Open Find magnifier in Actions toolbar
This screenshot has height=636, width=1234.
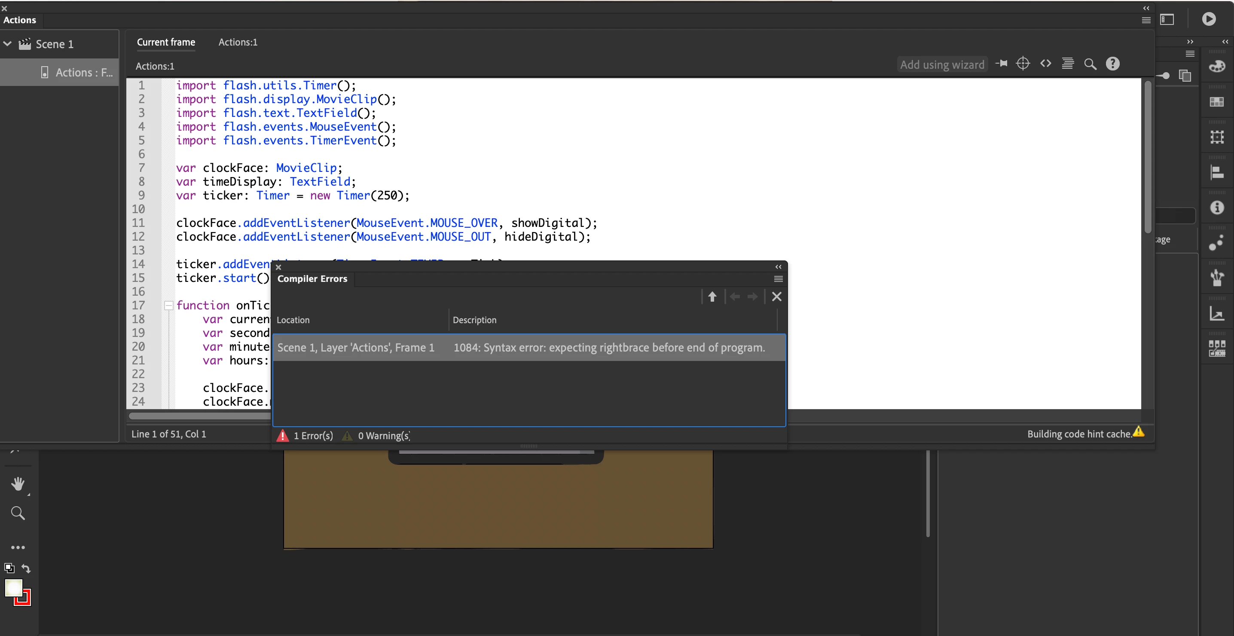[1090, 64]
